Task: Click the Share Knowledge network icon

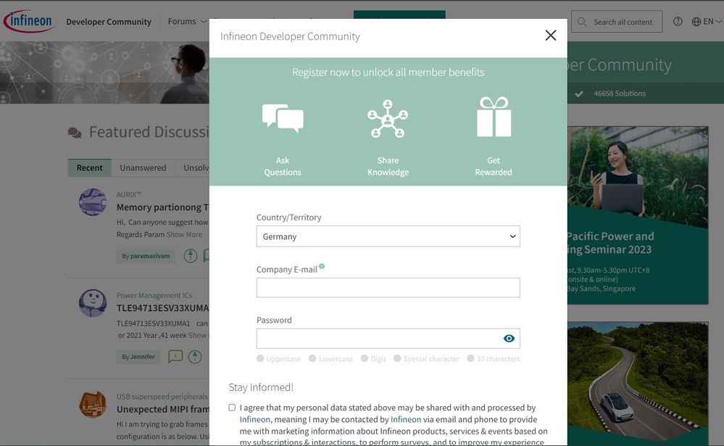Action: click(388, 119)
